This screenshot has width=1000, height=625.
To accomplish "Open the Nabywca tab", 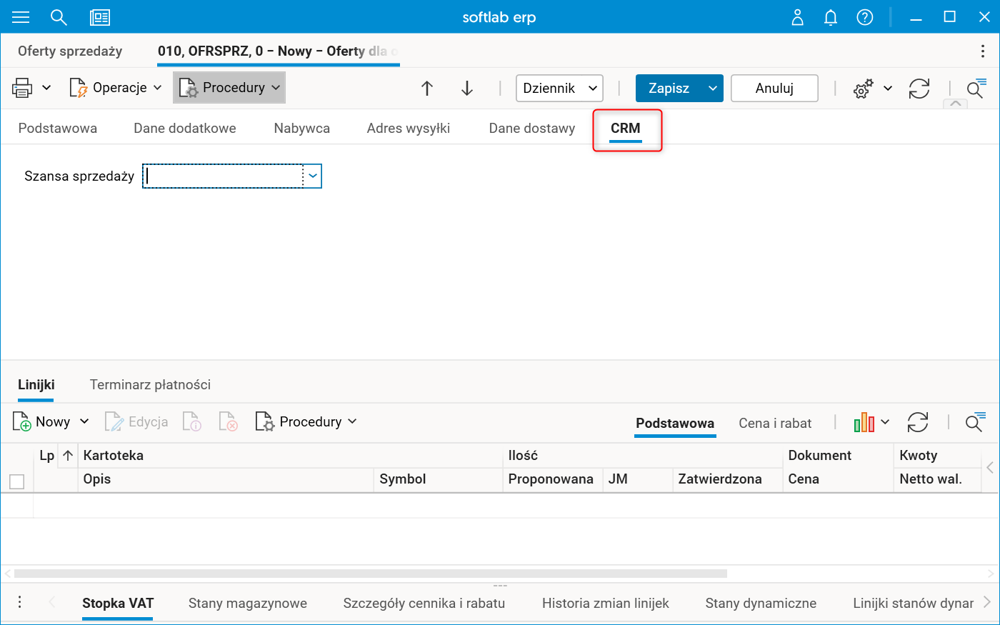I will coord(302,129).
